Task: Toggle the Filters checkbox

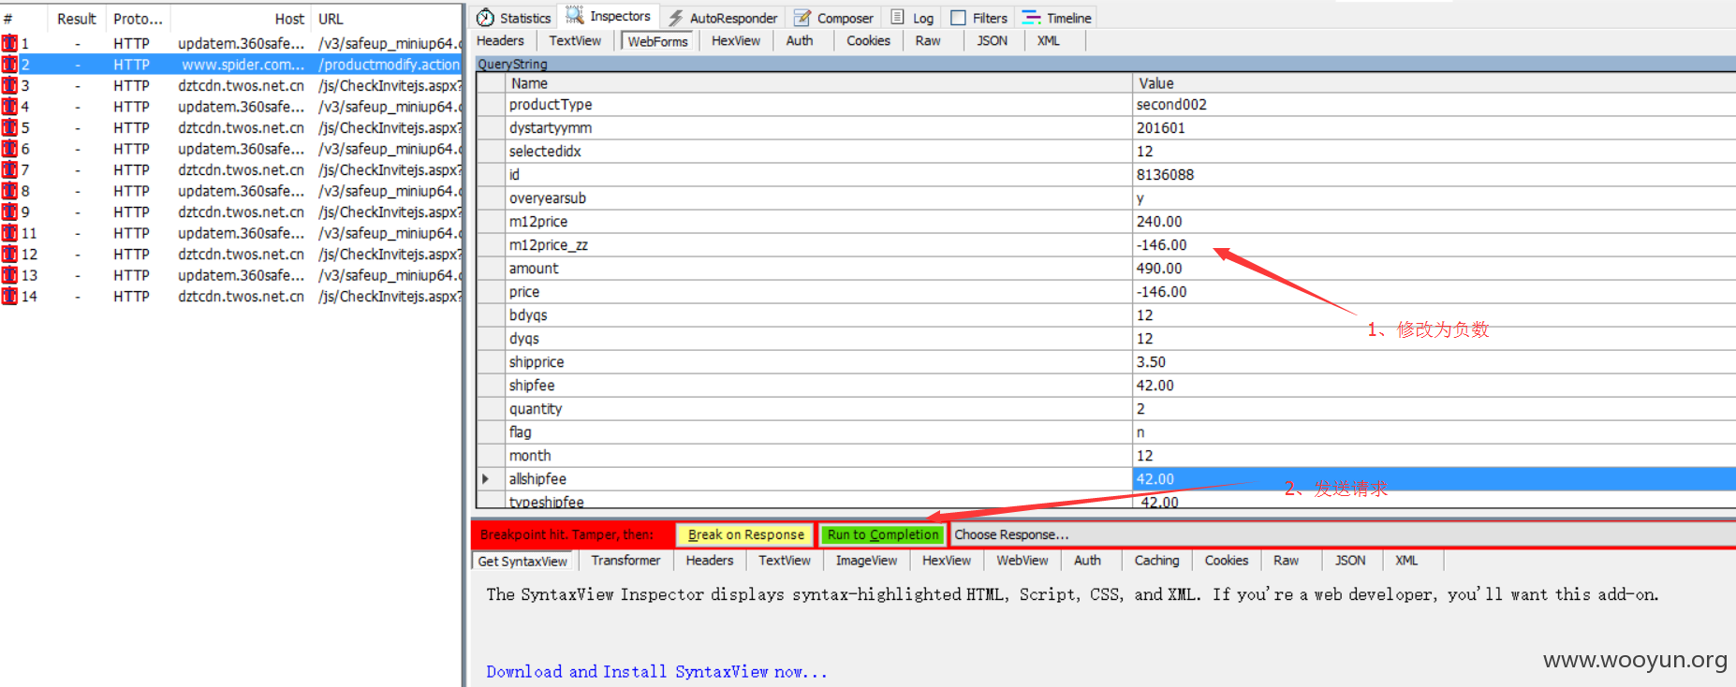Action: (x=958, y=18)
